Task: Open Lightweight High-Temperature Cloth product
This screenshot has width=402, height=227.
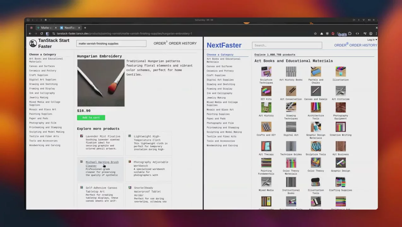Action: coord(148,144)
